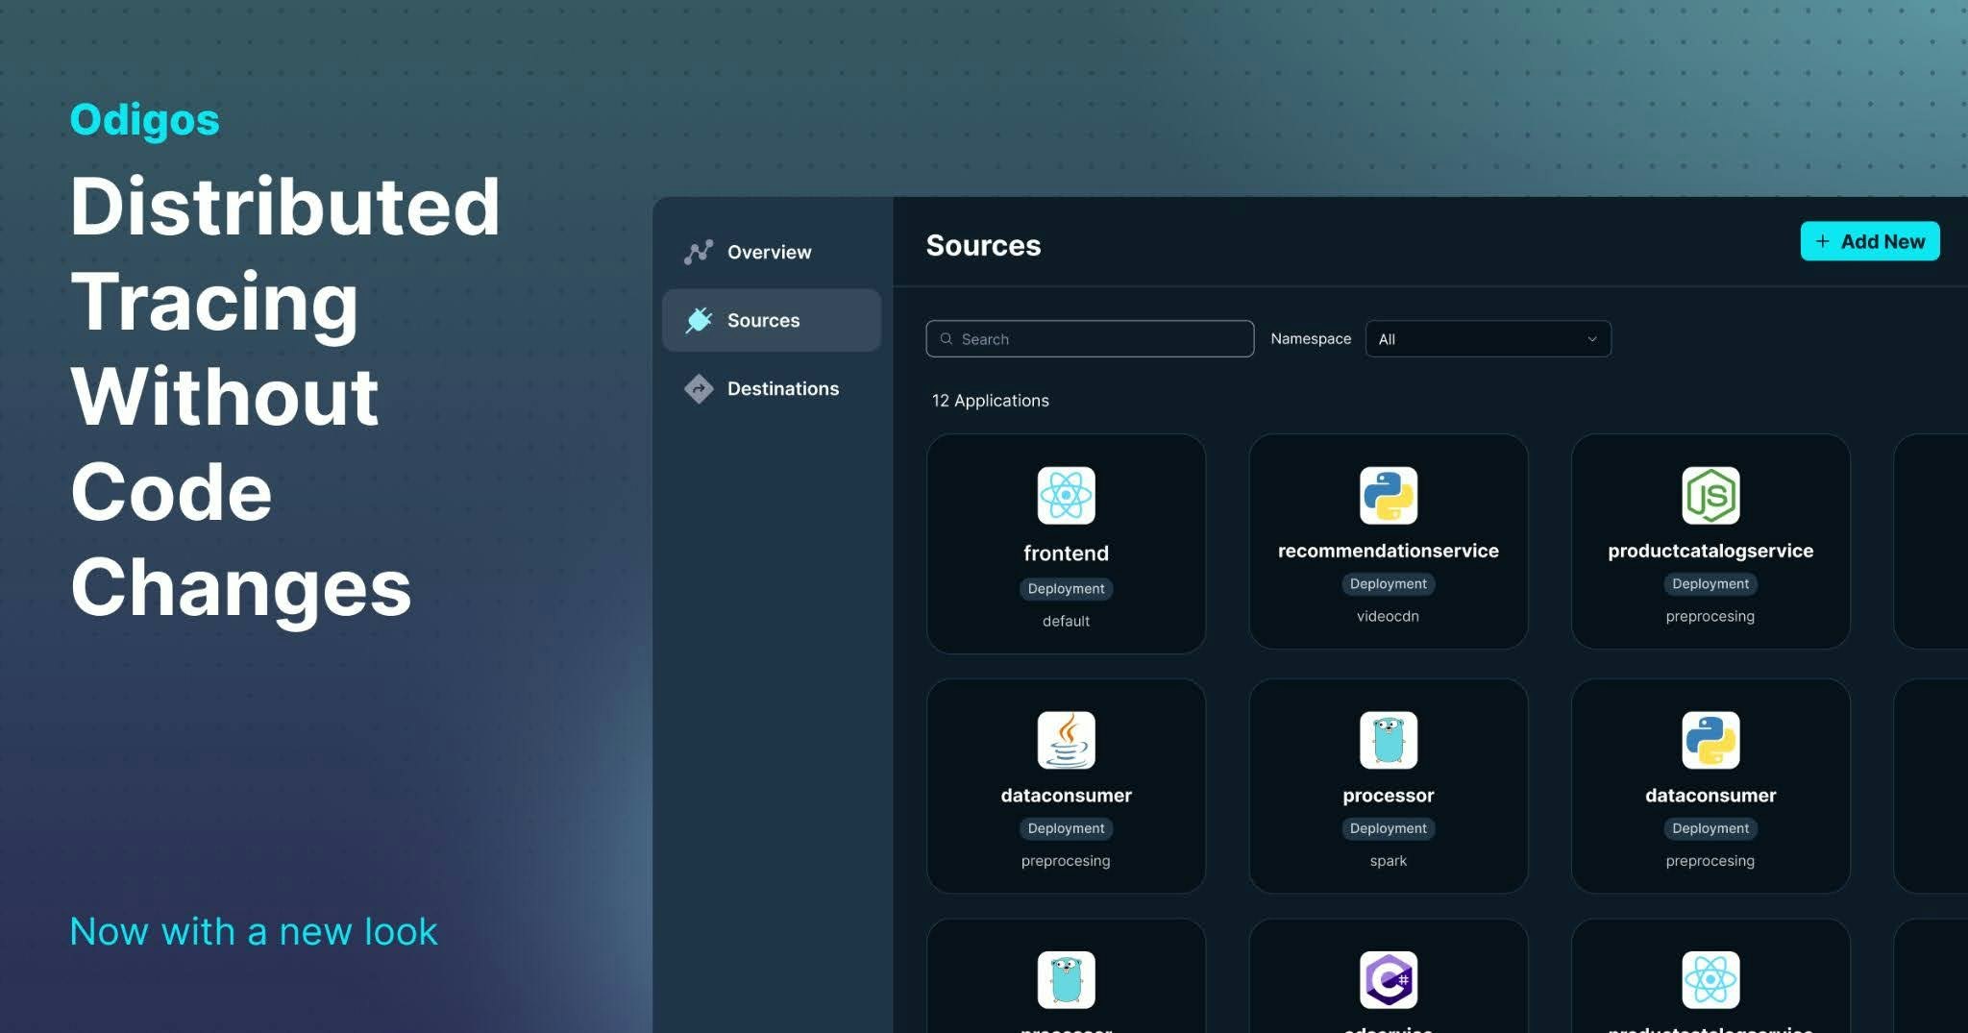1968x1033 pixels.
Task: Click the Deployment badge on frontend card
Action: pyautogui.click(x=1066, y=589)
